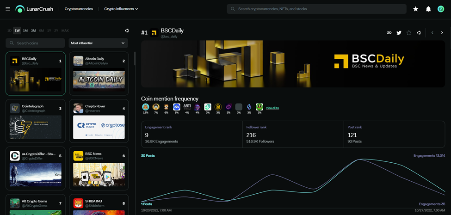Click the View All 61 link
Screen dimensions: 451x215
click(272, 108)
